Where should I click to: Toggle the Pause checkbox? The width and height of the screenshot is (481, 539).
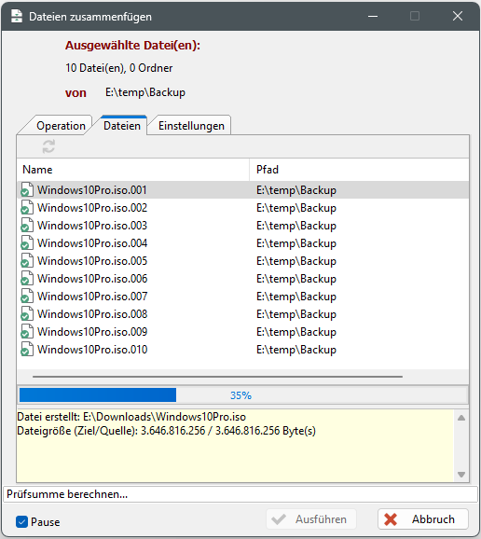(21, 522)
